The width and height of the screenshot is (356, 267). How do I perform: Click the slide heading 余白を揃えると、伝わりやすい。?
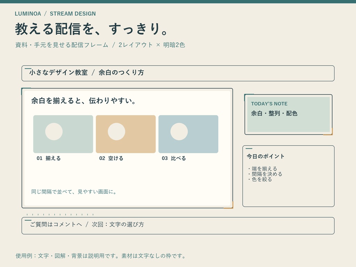click(x=83, y=100)
